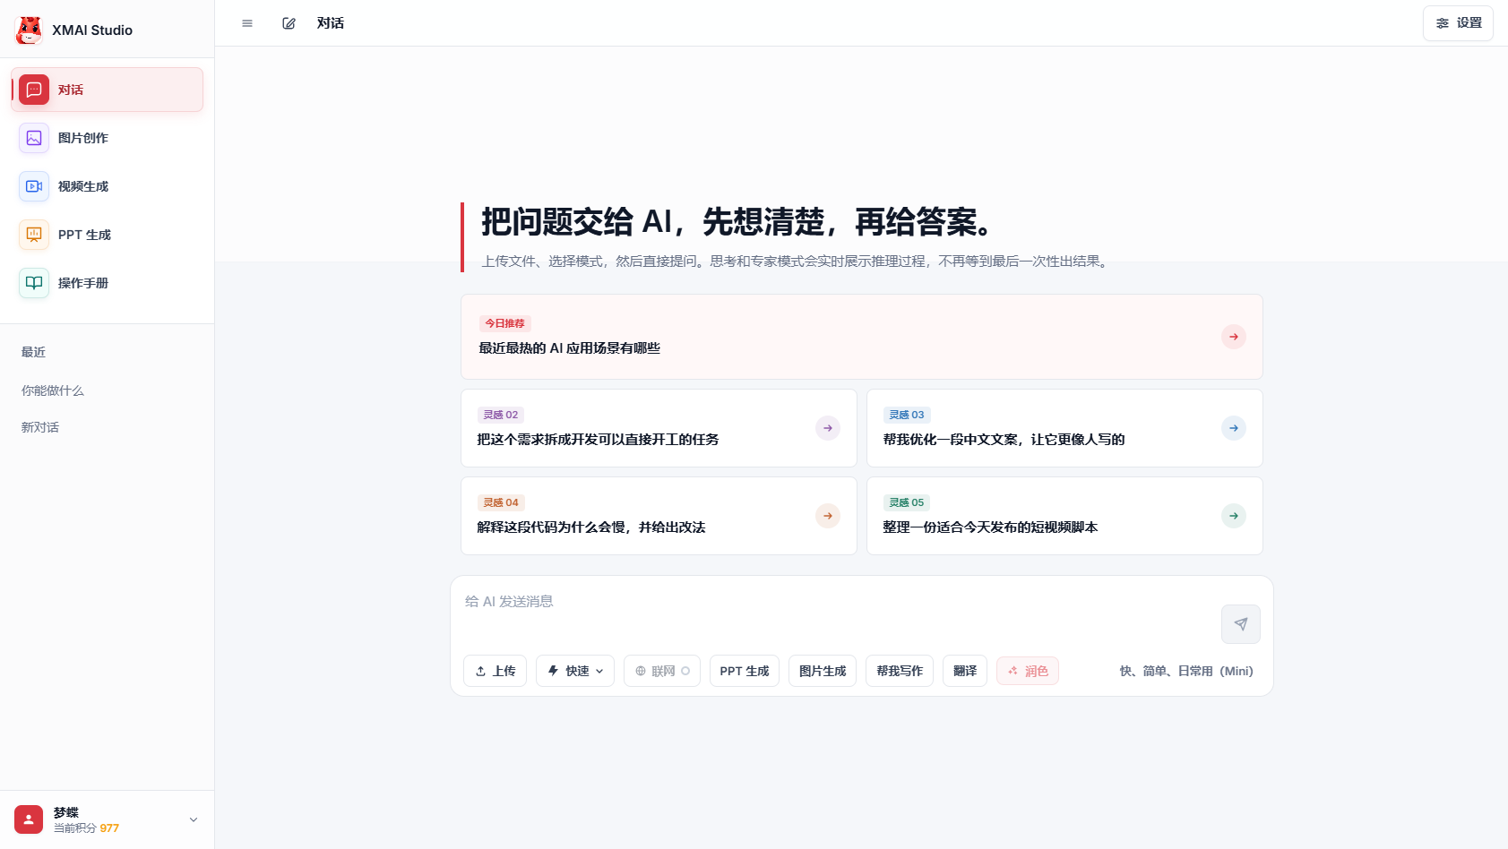Click the 帮我写作 quick action button
Viewport: 1508px width, 849px height.
900,671
